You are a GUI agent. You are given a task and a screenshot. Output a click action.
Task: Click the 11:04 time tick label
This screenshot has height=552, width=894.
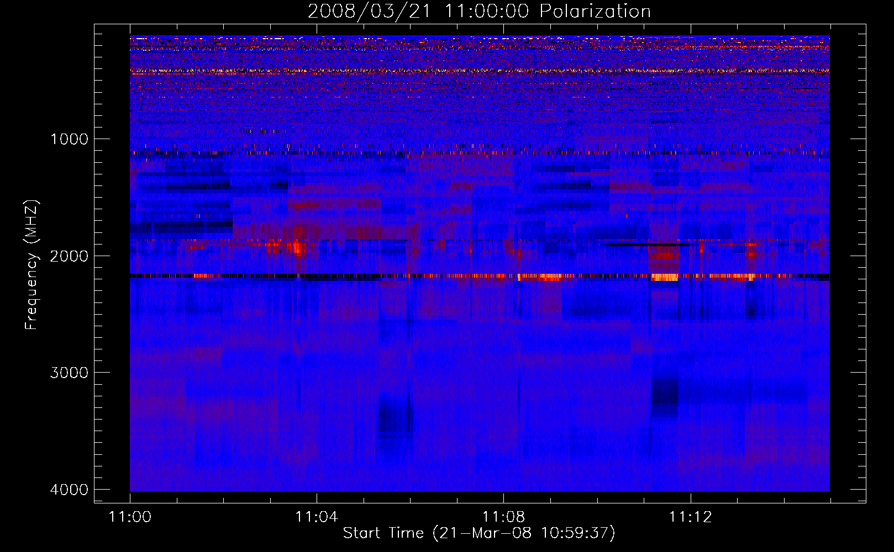point(317,517)
